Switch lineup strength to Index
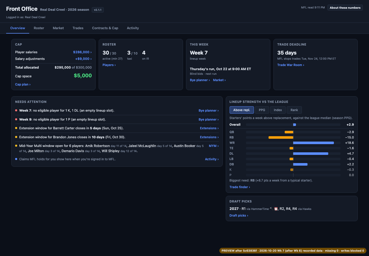Screen dimensions: 369x256 tap(278, 110)
